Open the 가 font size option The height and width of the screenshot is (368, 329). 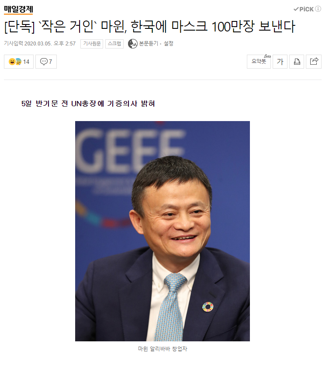280,62
